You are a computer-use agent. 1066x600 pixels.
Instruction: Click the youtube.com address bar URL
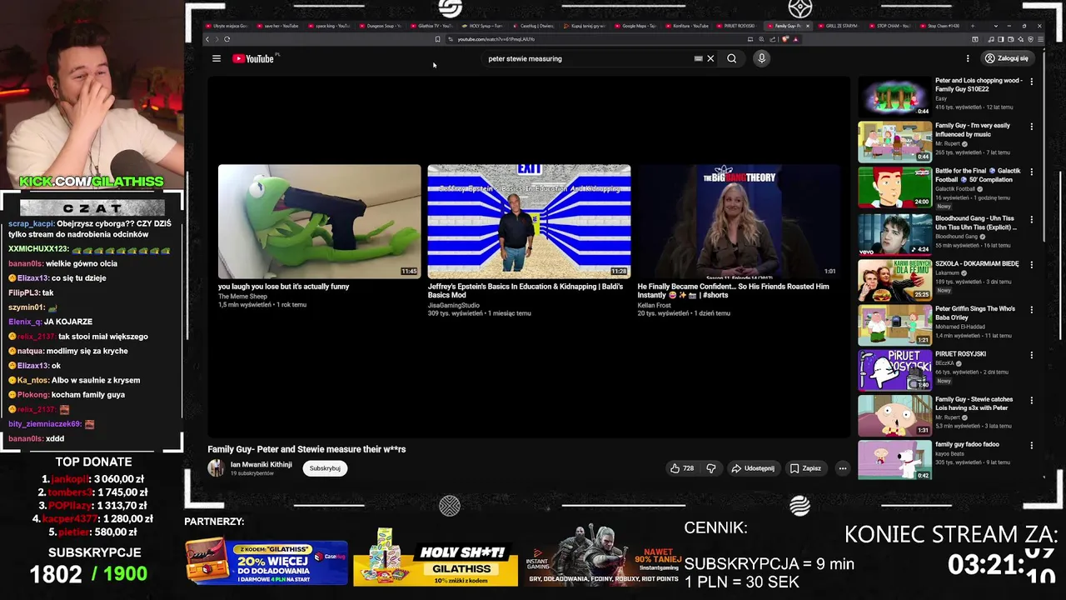[x=496, y=39]
